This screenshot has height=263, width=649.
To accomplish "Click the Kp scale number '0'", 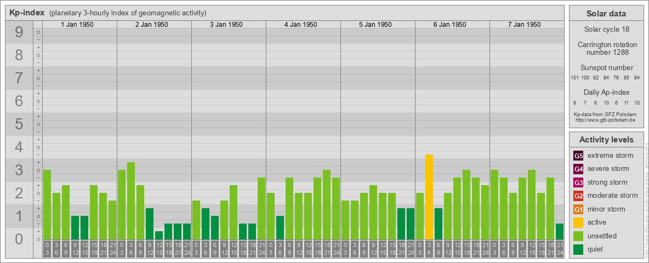I will point(19,239).
